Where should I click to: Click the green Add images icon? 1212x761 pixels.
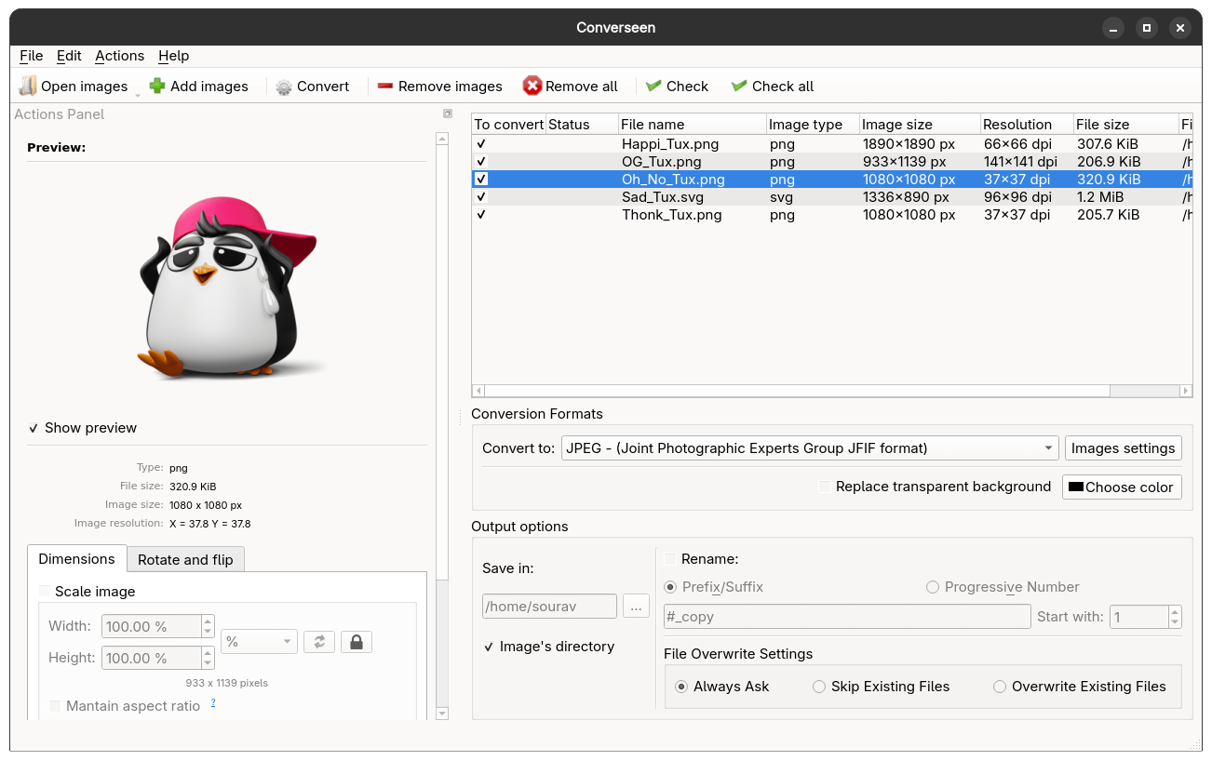click(156, 86)
